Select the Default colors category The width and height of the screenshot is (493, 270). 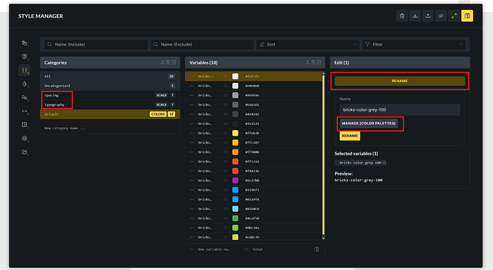coord(110,114)
